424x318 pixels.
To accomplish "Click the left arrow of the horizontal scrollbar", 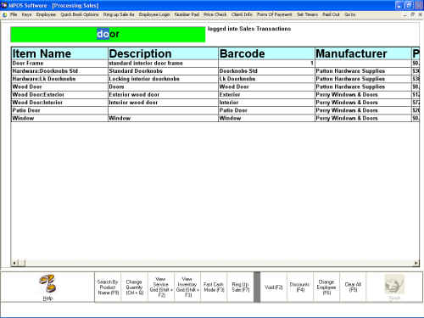I will (x=14, y=263).
